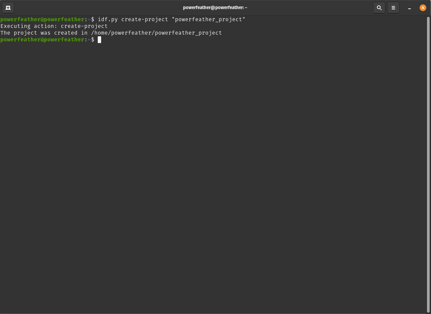Click the new tab button beside the title

(8, 7)
